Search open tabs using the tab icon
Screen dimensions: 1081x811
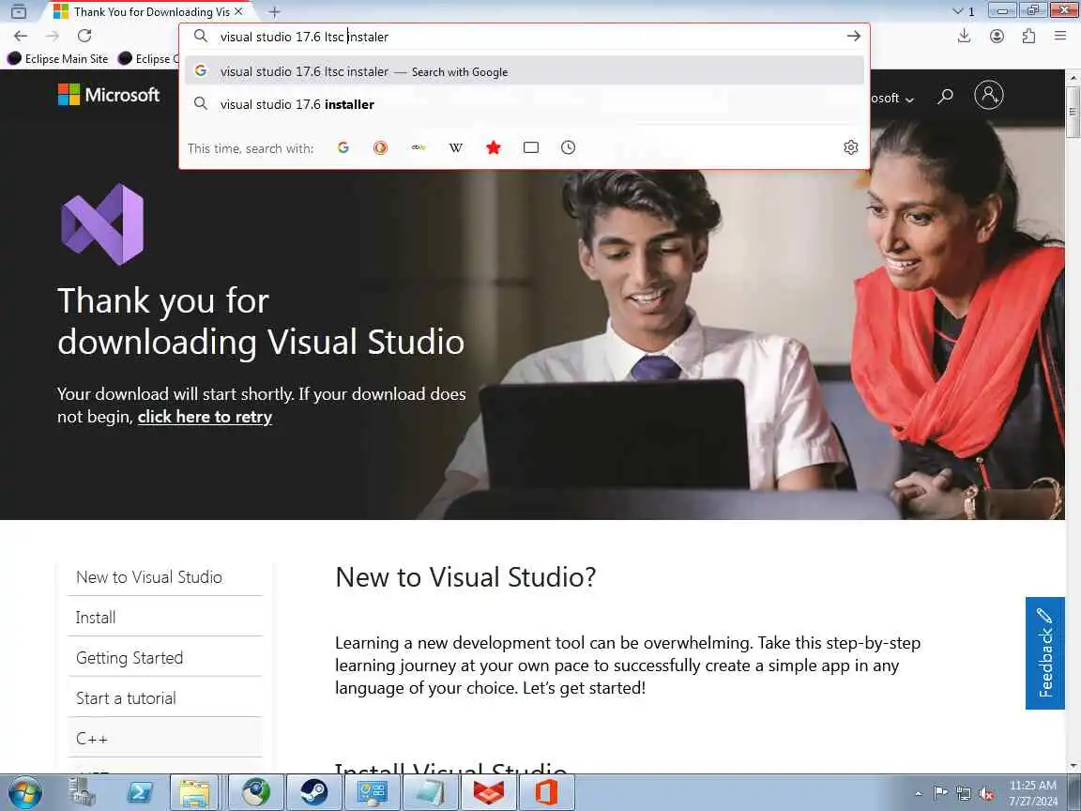(531, 147)
